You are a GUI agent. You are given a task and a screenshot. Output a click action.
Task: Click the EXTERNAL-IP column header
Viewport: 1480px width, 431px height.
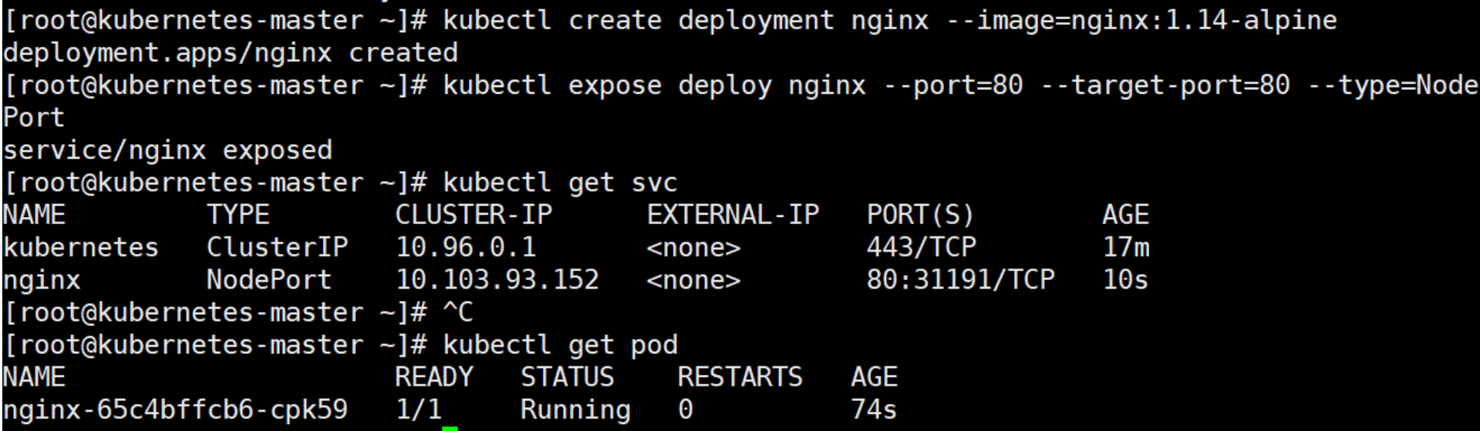tap(733, 215)
